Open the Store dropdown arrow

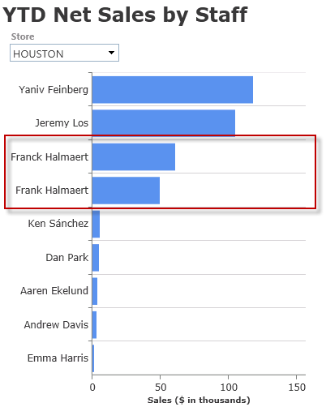(x=111, y=53)
